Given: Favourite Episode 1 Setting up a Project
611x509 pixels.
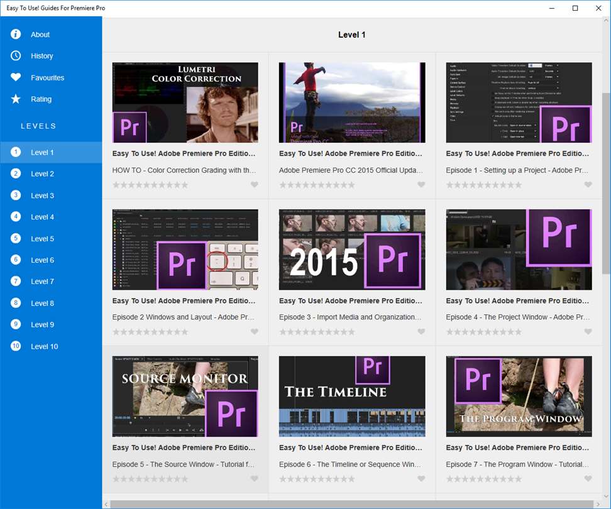Looking at the screenshot, I should [x=588, y=185].
